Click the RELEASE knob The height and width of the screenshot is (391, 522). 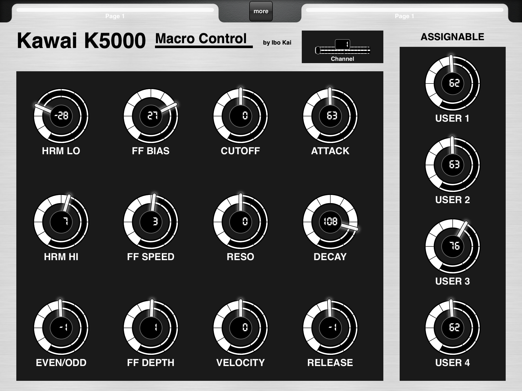tap(330, 328)
